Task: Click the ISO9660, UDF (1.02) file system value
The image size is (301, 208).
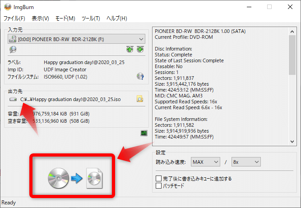Action: coord(65,77)
